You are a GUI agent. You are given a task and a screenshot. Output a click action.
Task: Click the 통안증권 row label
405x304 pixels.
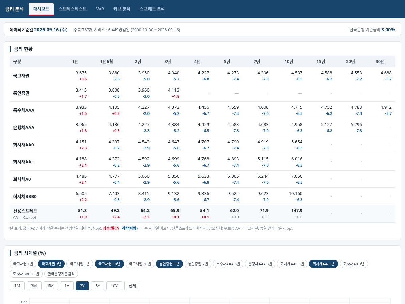click(21, 93)
